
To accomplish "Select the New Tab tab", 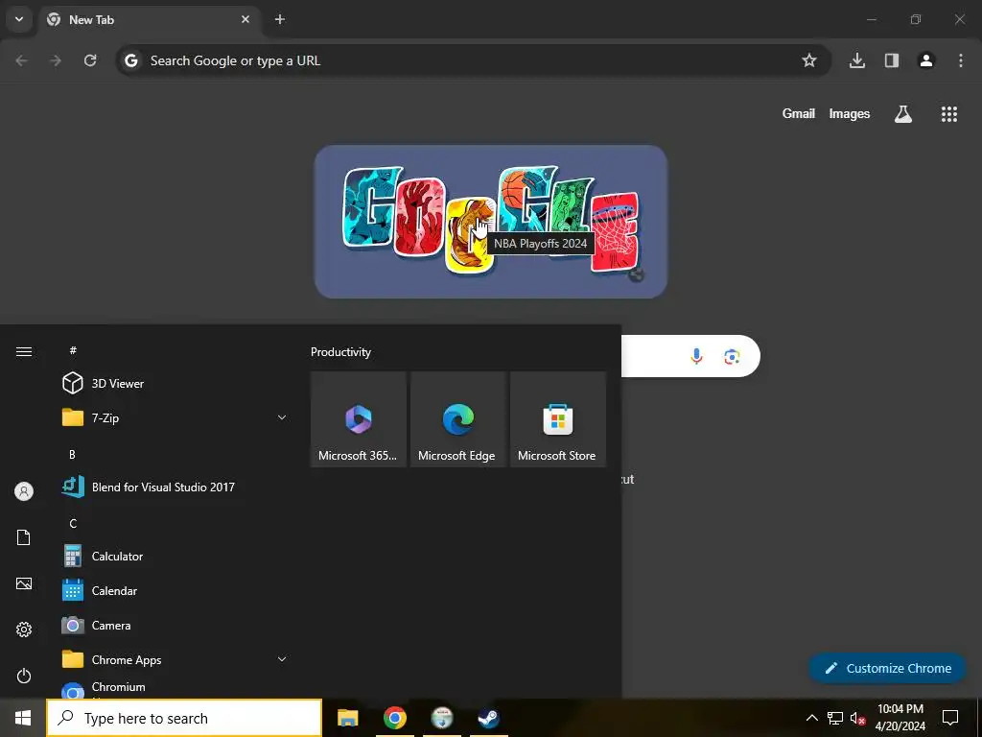I will coord(149,19).
